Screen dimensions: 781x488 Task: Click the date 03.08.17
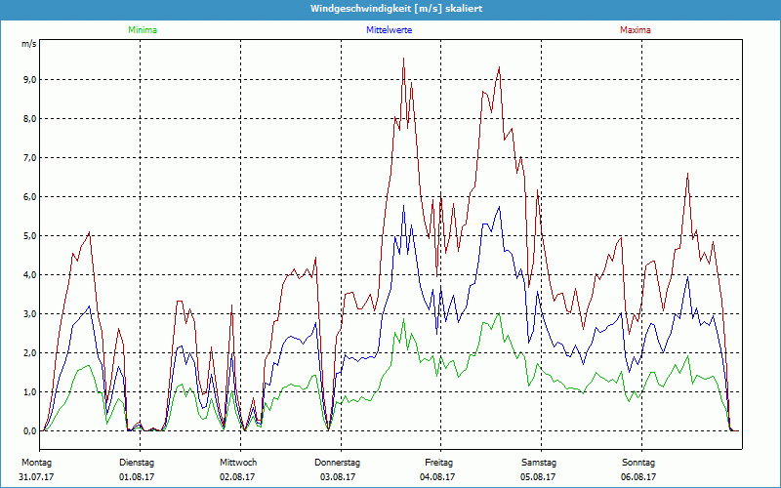coord(338,477)
